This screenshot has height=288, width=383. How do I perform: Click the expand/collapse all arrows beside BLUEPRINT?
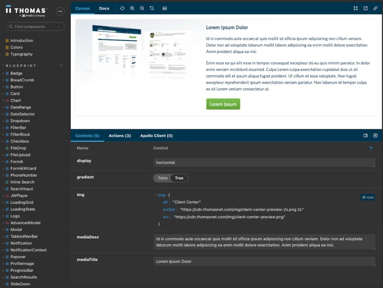62,65
